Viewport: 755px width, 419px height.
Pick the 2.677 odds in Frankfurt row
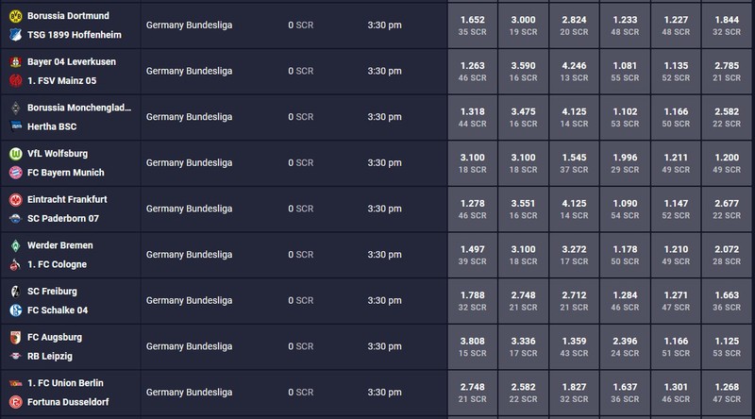[x=727, y=209]
